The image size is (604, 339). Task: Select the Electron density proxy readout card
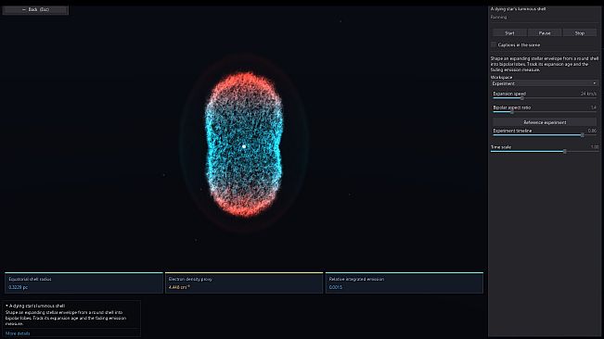coord(244,282)
